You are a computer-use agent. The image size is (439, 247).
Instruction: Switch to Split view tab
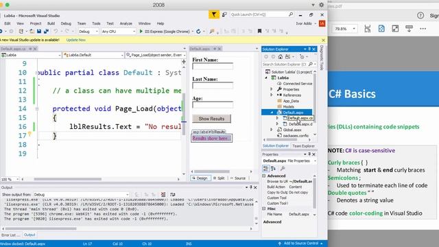tap(219, 178)
